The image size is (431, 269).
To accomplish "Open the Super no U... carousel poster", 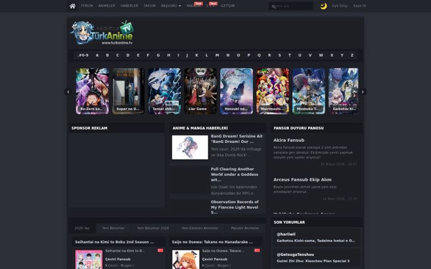I will (128, 91).
